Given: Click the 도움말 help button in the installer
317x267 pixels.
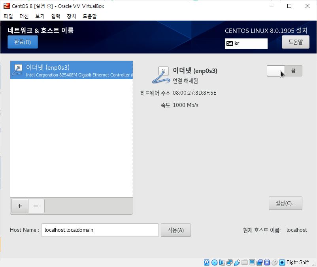Looking at the screenshot, I should [296, 42].
